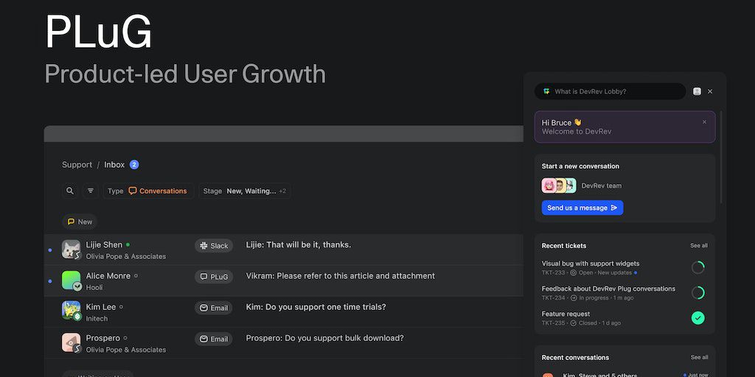Viewport: 755px width, 377px height.
Task: Click the PLuG badge on Alice Monre's row
Action: [x=214, y=277]
